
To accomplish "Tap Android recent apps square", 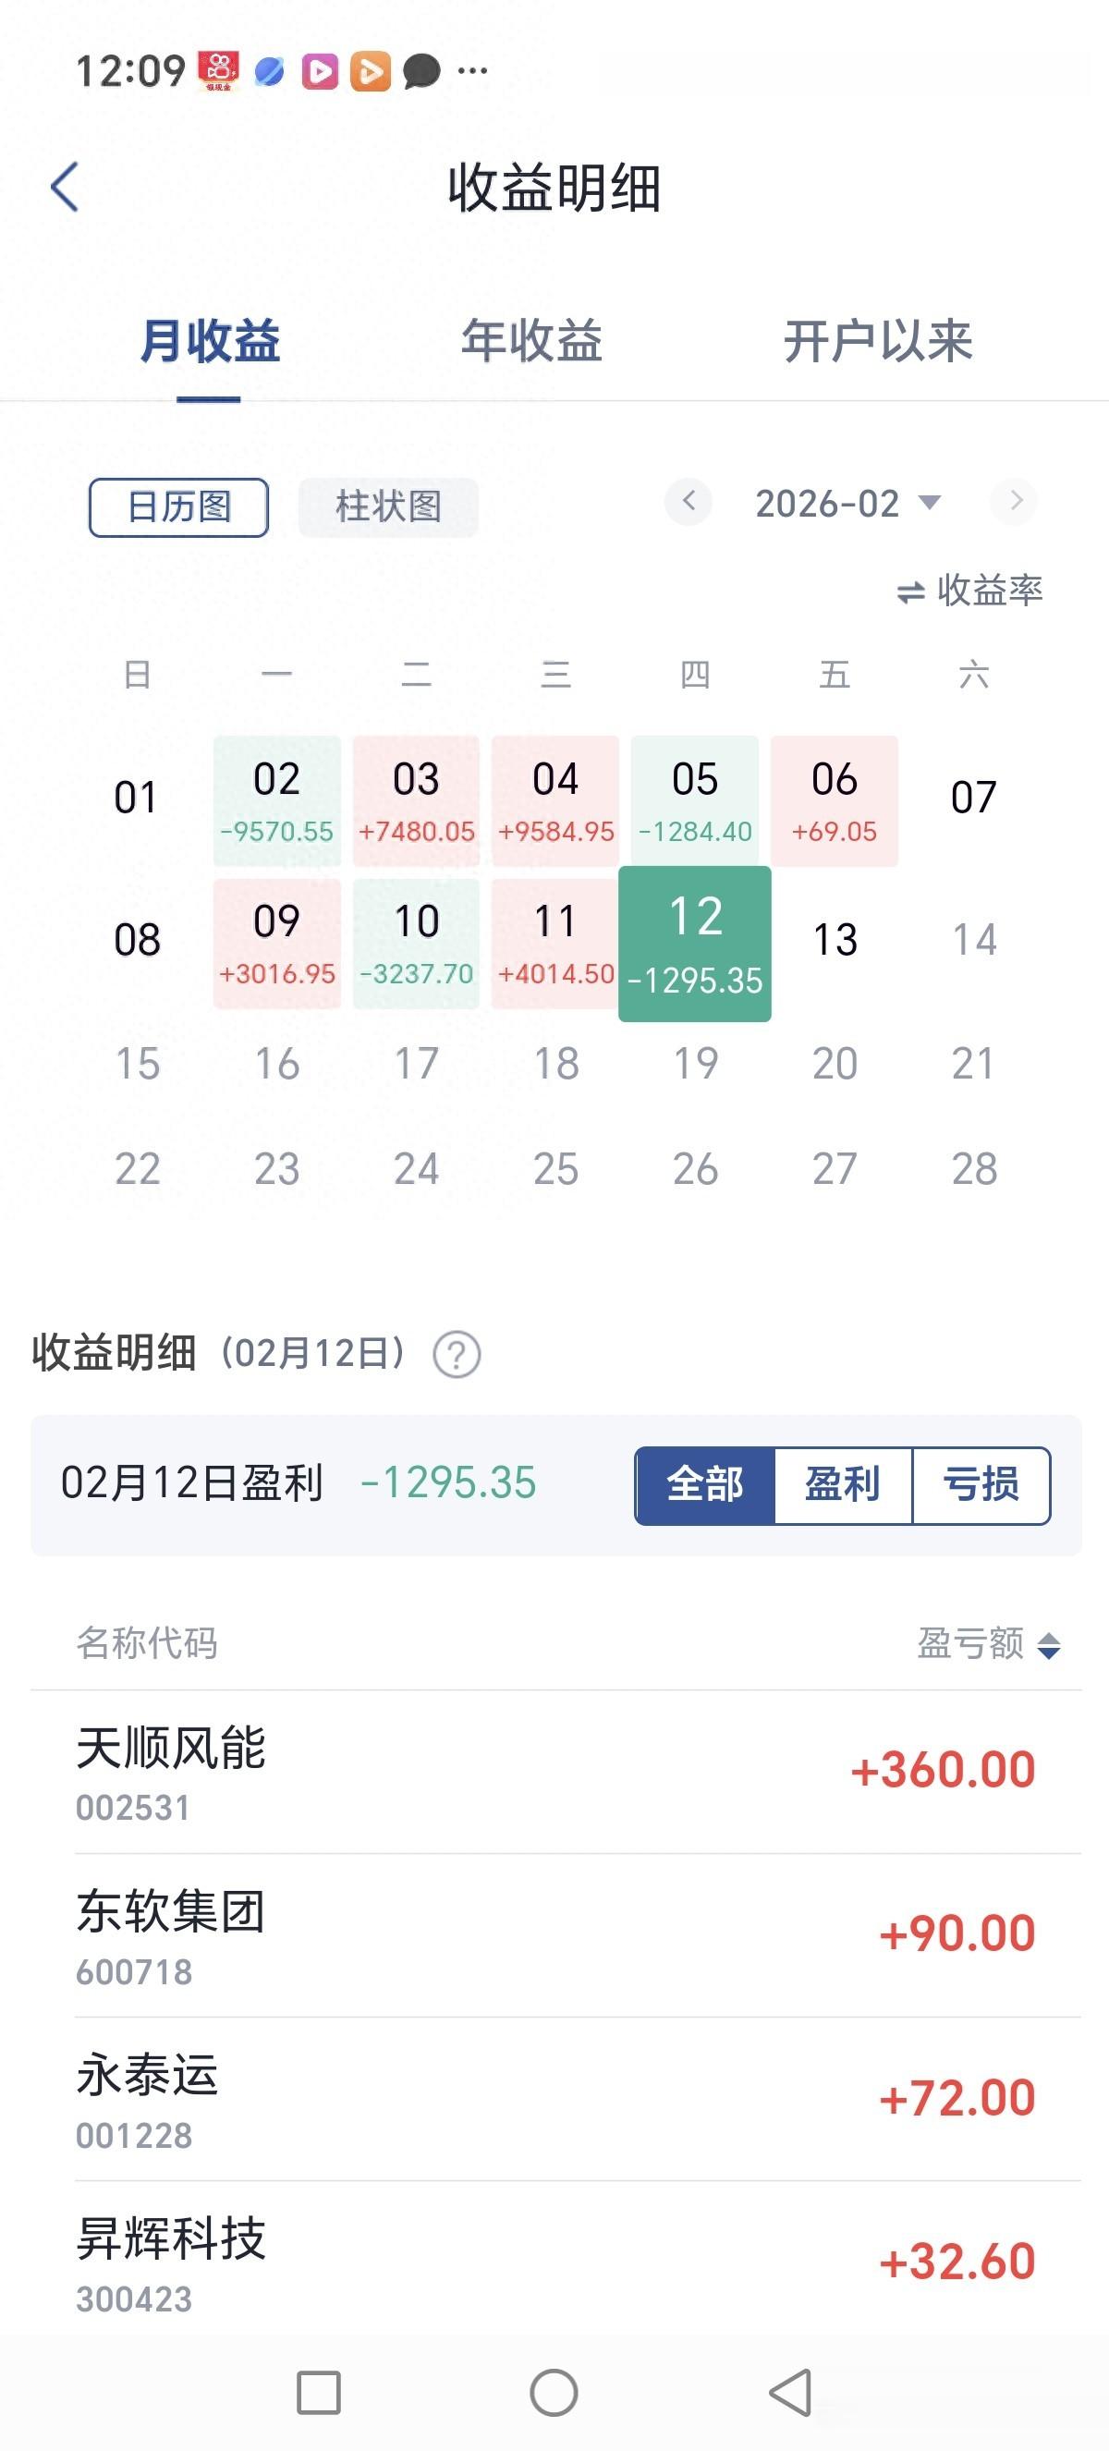I will tap(319, 2392).
